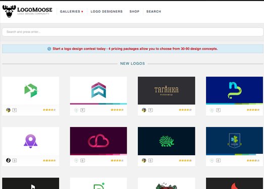Focus the 'Search and press enter' field
The image size is (264, 189).
pos(133,32)
